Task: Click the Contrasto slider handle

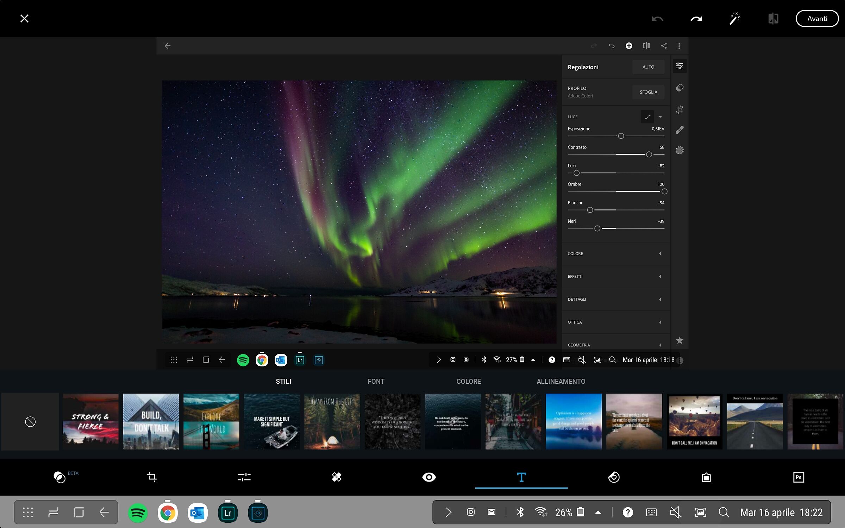Action: click(649, 155)
